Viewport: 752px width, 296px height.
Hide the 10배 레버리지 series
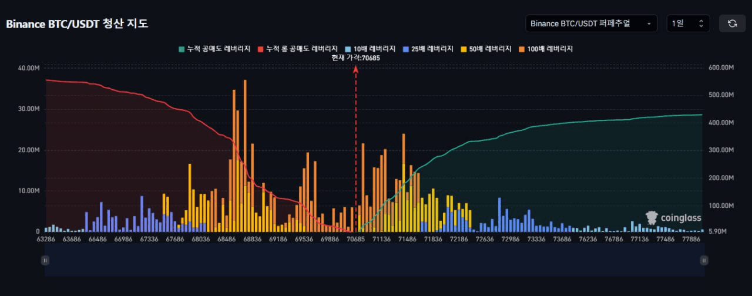[370, 49]
